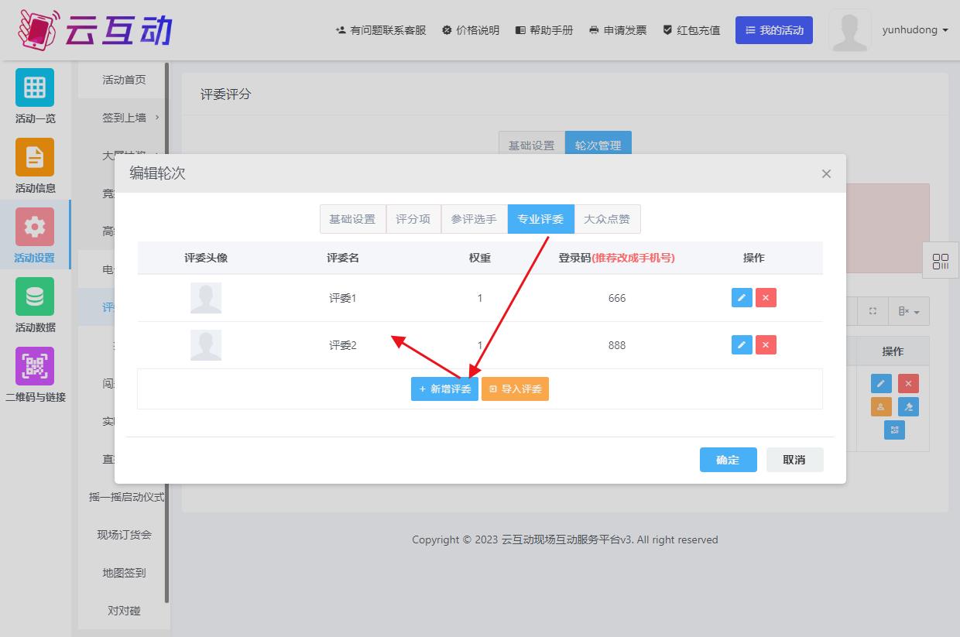Click the 导入评委 button
Image resolution: width=960 pixels, height=637 pixels.
pyautogui.click(x=515, y=389)
